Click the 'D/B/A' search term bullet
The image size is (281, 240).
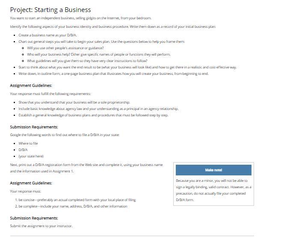tap(23, 150)
